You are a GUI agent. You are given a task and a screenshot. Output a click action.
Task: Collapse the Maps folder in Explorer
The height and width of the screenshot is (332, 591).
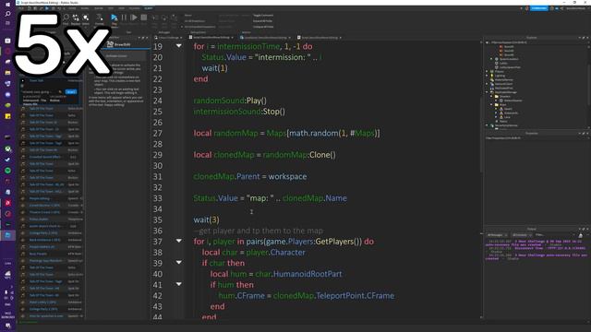[491, 104]
